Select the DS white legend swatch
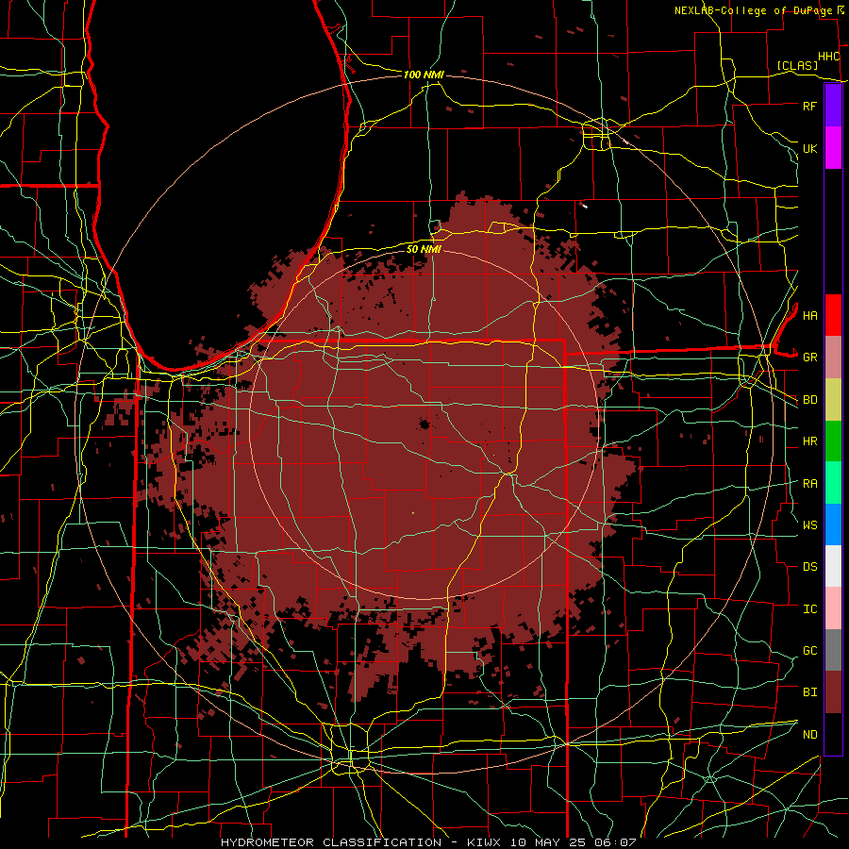Screen dimensions: 849x849 pos(833,566)
